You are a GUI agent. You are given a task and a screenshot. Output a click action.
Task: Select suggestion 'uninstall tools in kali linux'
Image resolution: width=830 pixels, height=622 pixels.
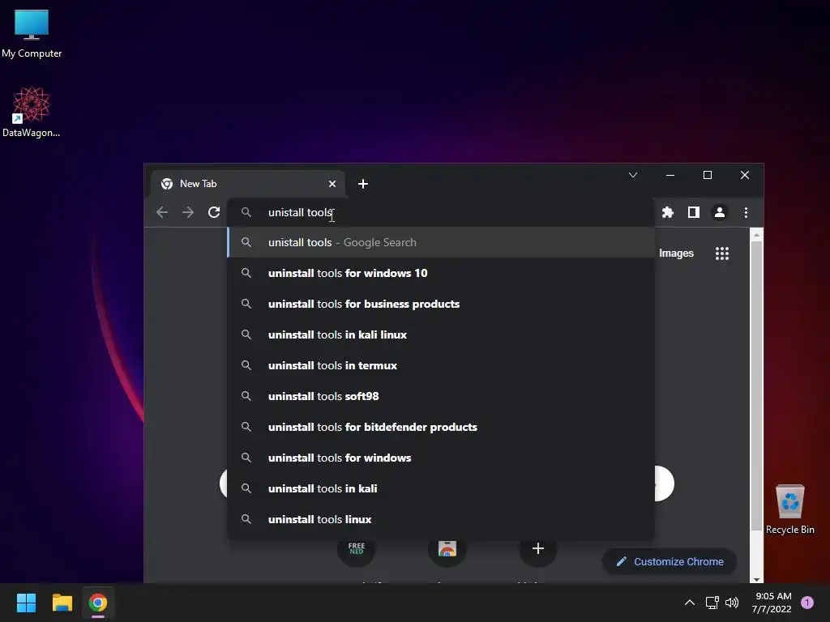[x=440, y=334]
